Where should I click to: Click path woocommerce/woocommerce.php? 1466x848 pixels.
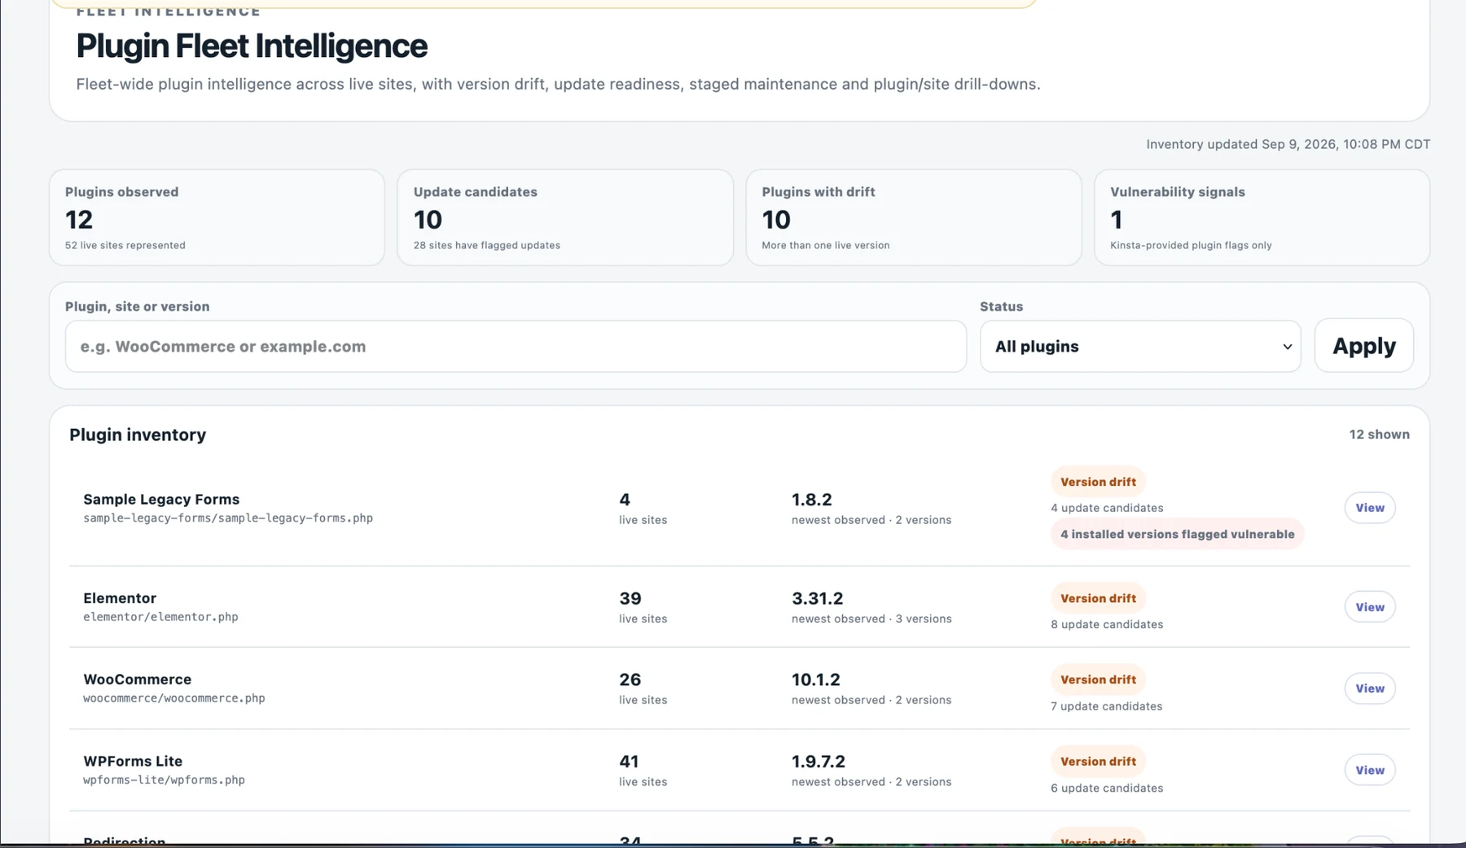174,698
